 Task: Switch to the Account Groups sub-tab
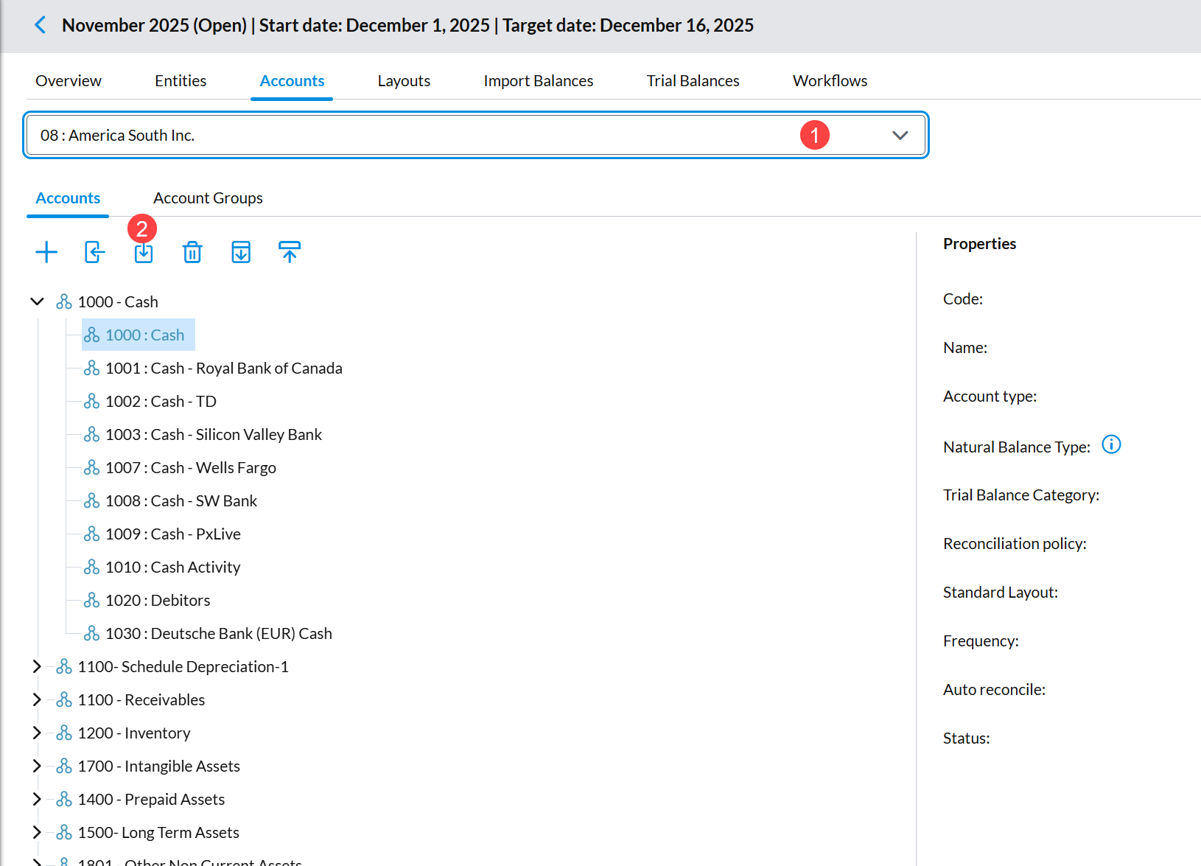pos(208,198)
